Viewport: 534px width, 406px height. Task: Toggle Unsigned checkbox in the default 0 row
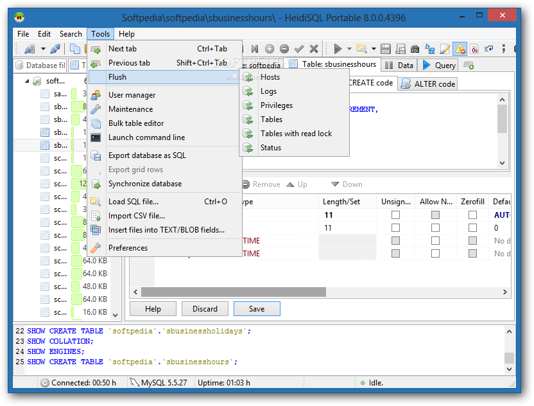(x=395, y=227)
